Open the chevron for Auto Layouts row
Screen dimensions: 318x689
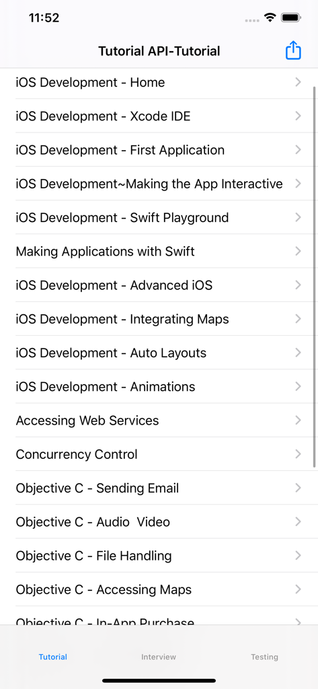pyautogui.click(x=299, y=353)
